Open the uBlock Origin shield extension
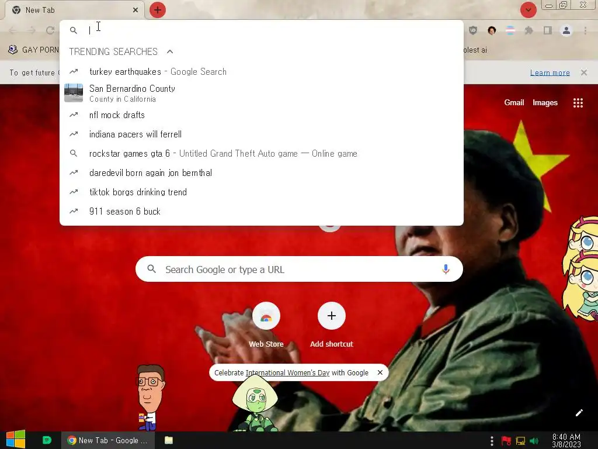598x449 pixels. tap(473, 30)
